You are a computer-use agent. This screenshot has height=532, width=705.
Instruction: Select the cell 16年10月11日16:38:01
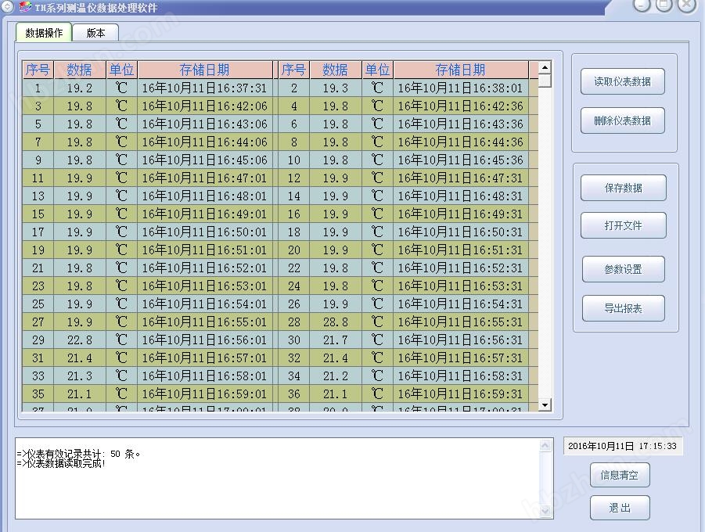pyautogui.click(x=460, y=88)
